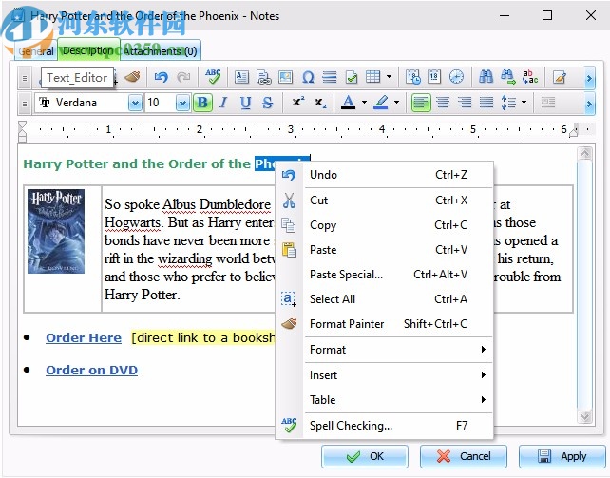Insert the current date using the calendar icon
Image resolution: width=610 pixels, height=478 pixels.
(x=434, y=77)
